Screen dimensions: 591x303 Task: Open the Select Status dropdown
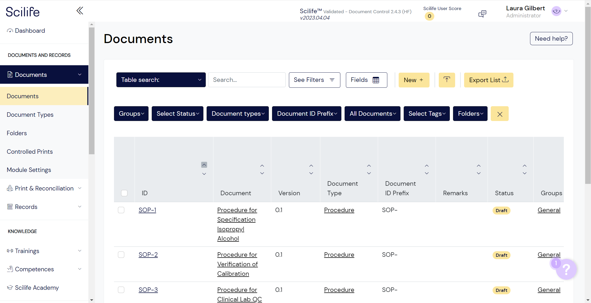[x=177, y=114]
